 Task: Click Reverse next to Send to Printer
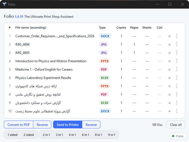point(91,125)
